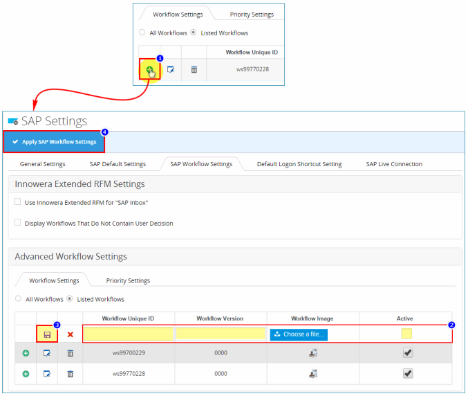Viewport: 468px width, 396px height.
Task: Check Display Workflows Without User Decision
Action: click(x=17, y=223)
